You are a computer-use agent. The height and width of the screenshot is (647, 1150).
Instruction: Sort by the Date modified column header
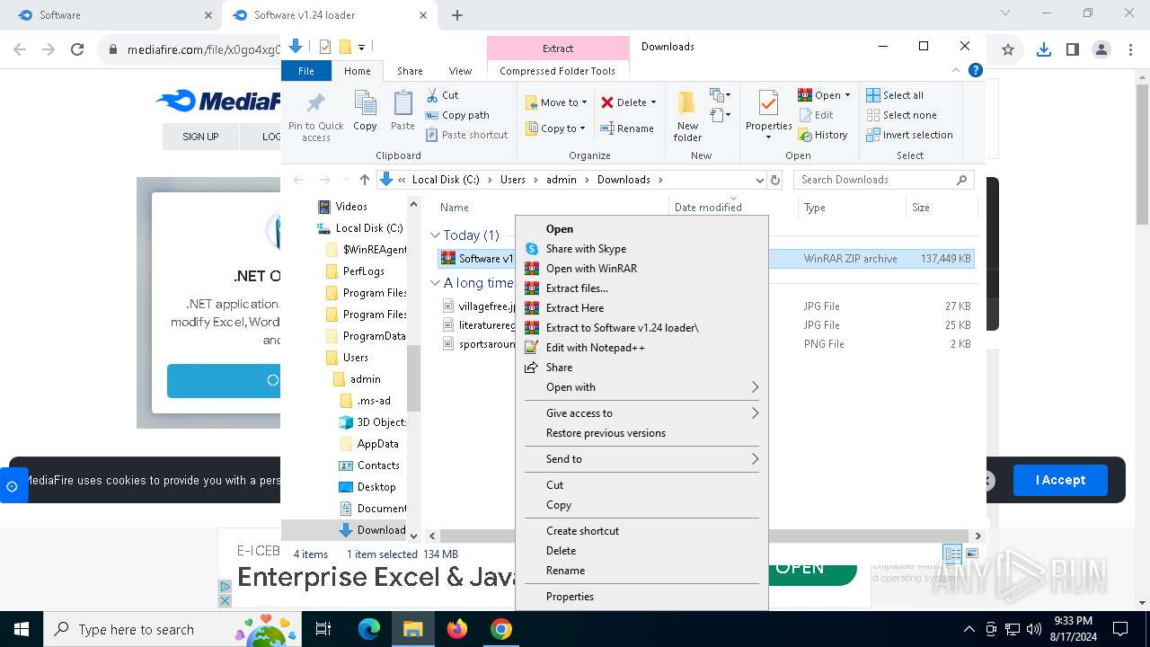click(x=708, y=208)
